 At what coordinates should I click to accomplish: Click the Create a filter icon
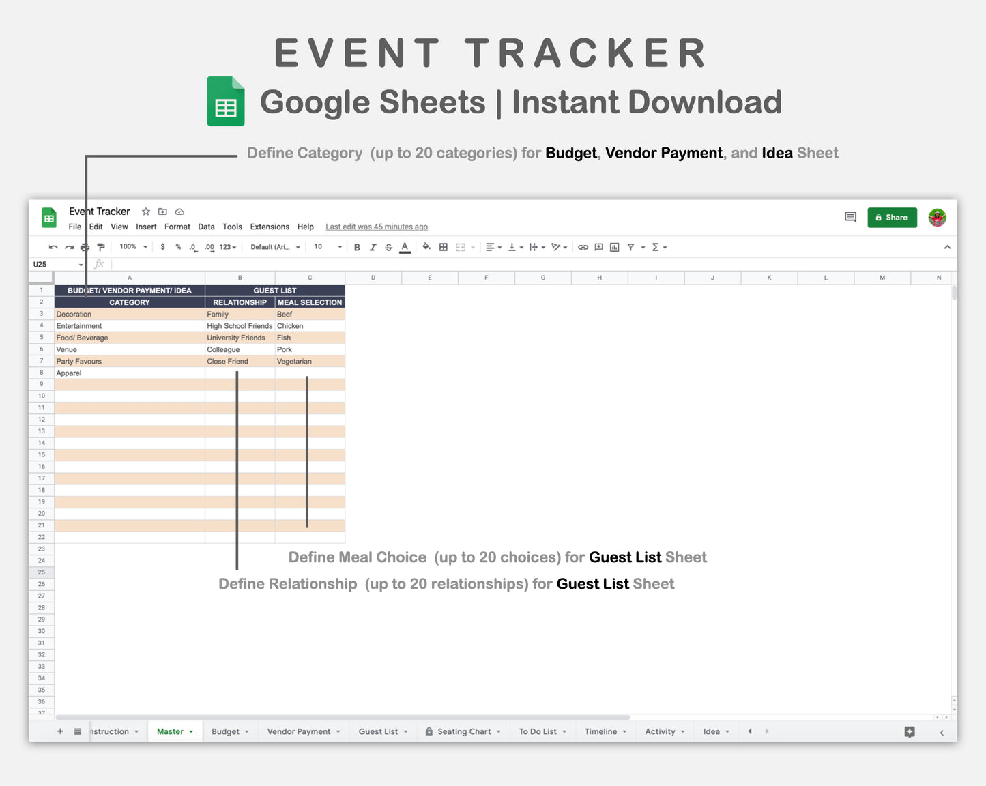coord(630,246)
